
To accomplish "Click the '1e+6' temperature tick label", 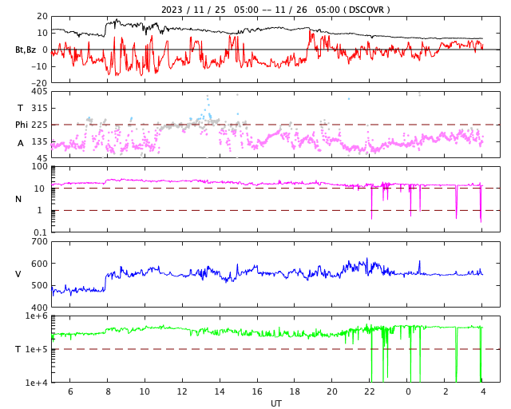I will coord(37,316).
